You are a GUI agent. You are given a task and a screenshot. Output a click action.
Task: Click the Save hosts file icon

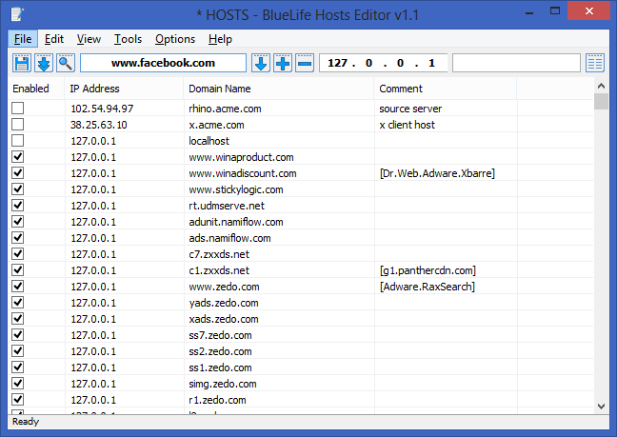pyautogui.click(x=22, y=63)
